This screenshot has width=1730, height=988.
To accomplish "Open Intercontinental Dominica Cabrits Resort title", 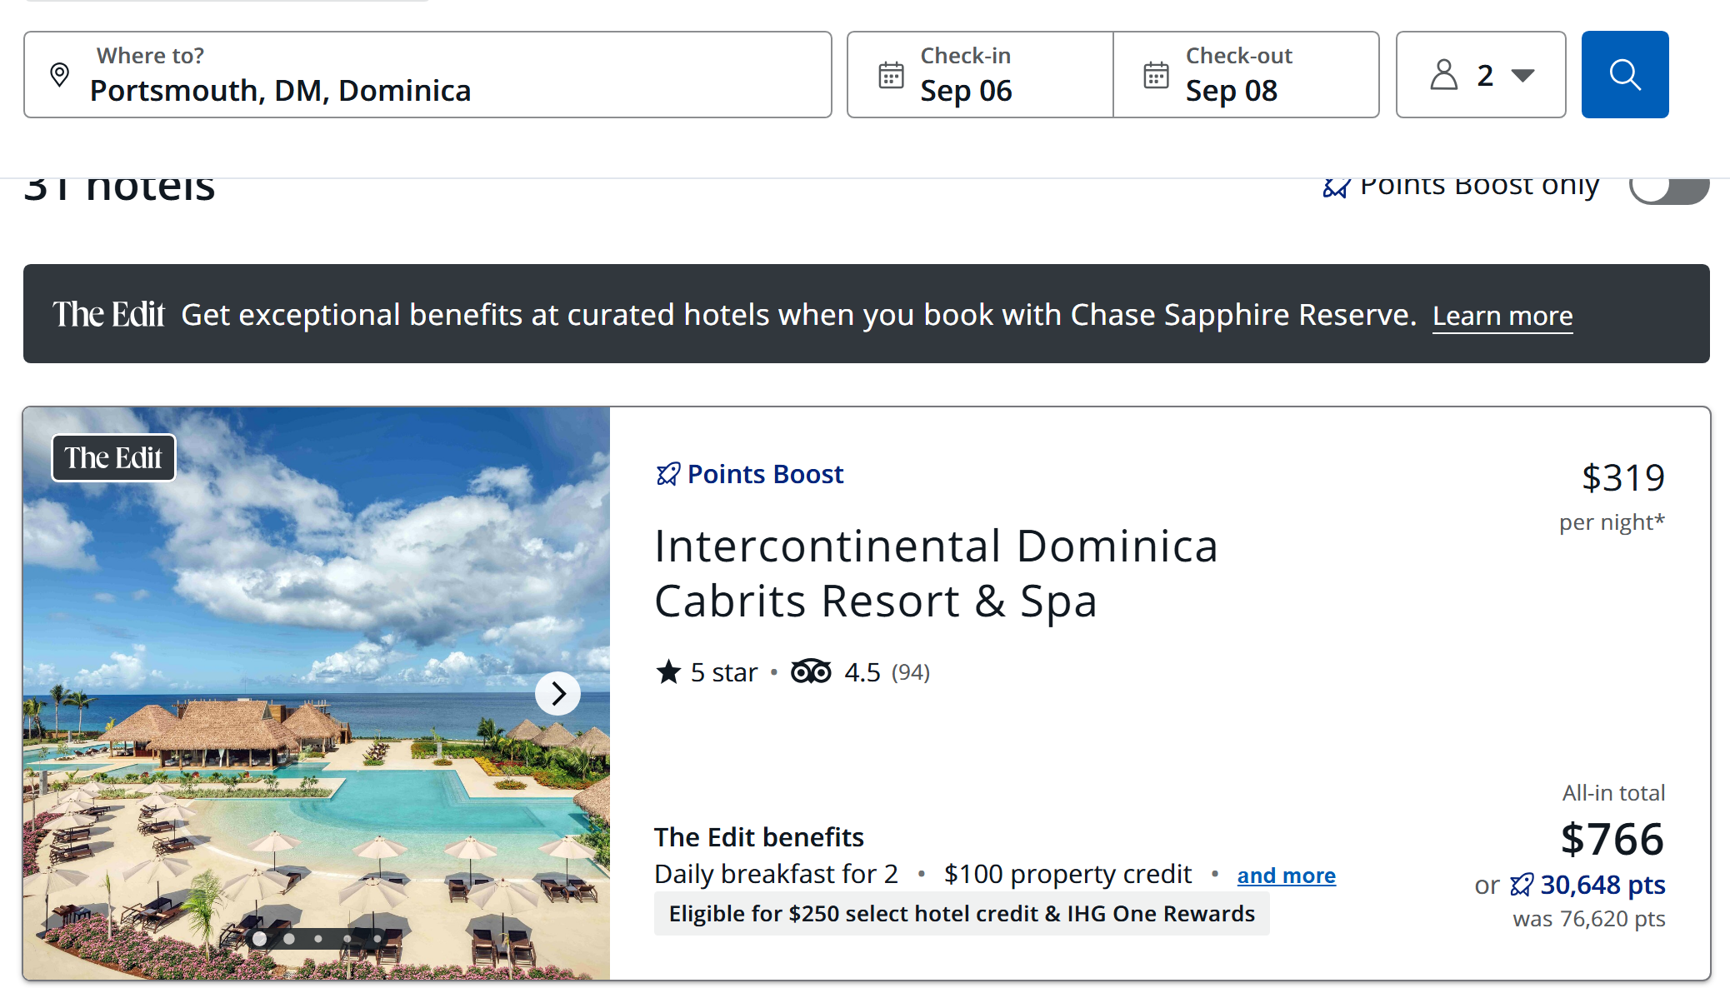I will [935, 573].
